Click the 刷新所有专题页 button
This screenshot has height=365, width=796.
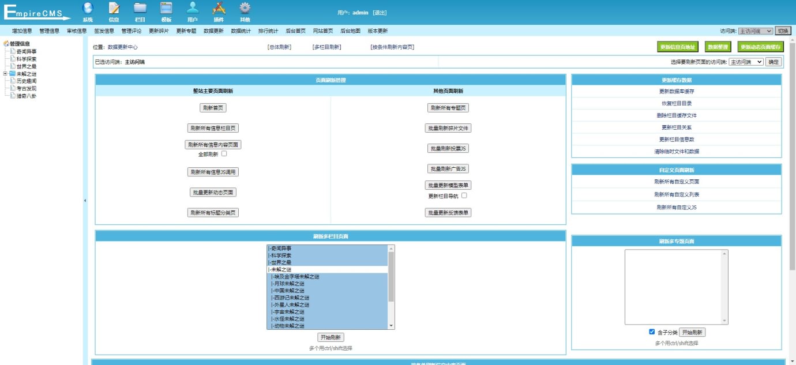click(448, 108)
